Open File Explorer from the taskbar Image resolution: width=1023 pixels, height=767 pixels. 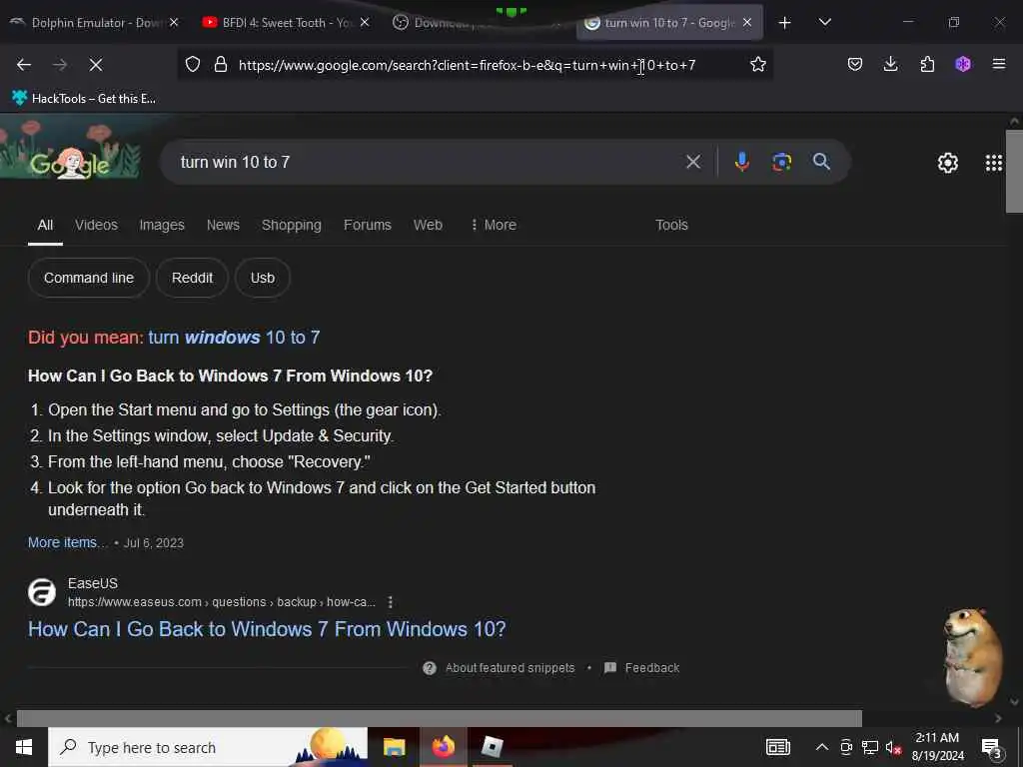pos(394,747)
